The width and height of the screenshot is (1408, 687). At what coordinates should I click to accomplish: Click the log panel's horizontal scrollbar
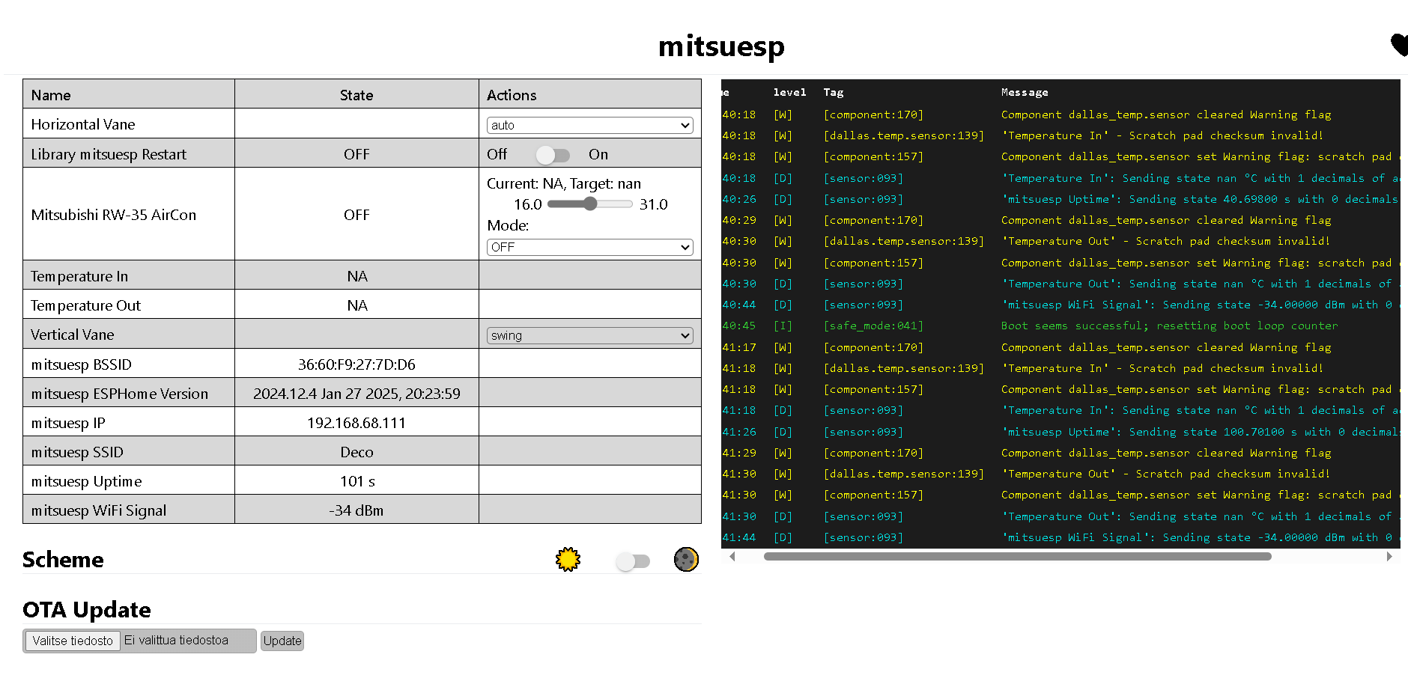(x=1017, y=556)
